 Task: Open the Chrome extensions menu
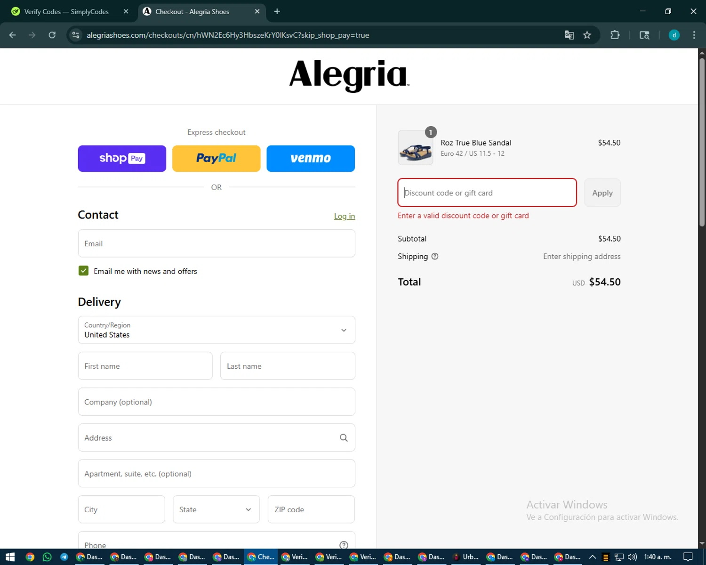(x=615, y=35)
